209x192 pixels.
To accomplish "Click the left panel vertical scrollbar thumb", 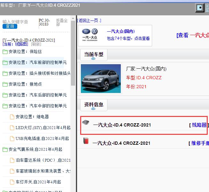I will point(73,53).
